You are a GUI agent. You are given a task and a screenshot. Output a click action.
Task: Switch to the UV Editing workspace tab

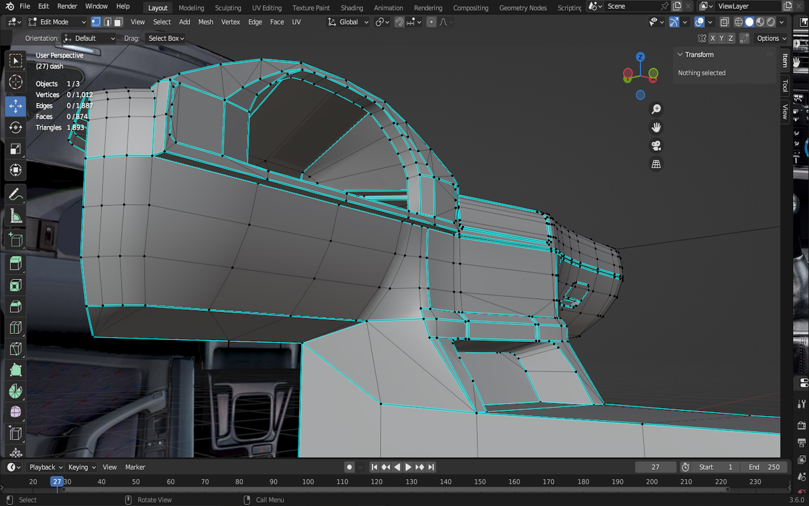pyautogui.click(x=267, y=8)
